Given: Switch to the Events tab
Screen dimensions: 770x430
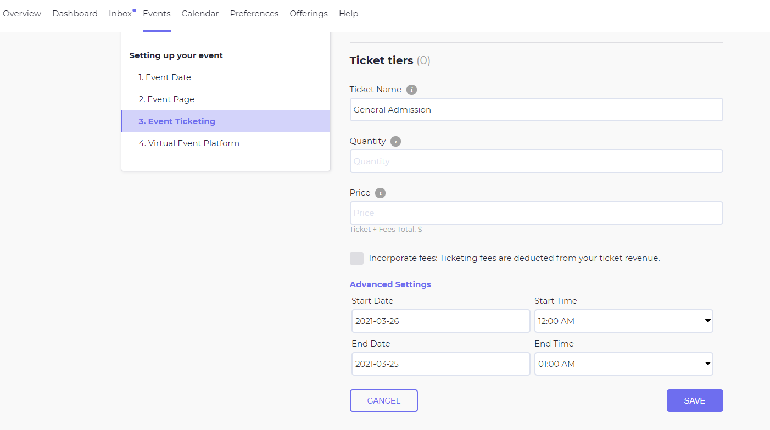Looking at the screenshot, I should 157,14.
